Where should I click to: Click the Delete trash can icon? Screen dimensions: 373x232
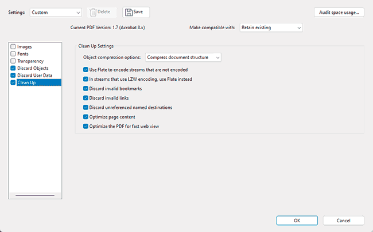coord(93,13)
